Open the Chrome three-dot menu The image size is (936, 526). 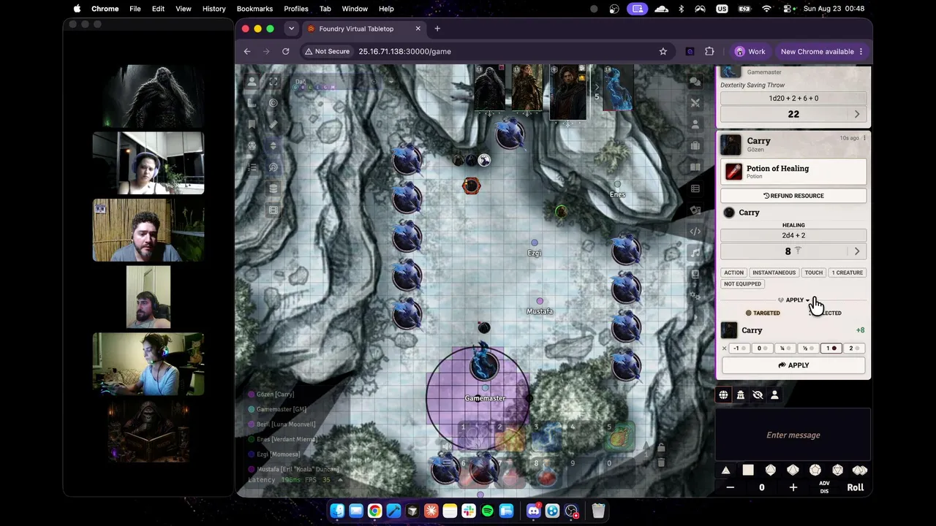click(x=861, y=51)
